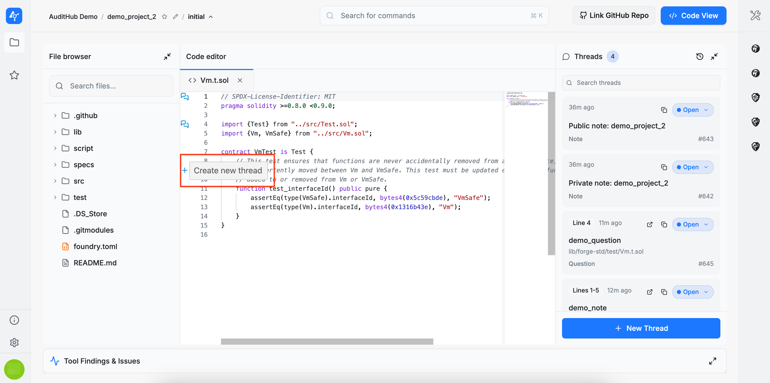Expand the src folder
The height and width of the screenshot is (383, 770).
pos(55,181)
